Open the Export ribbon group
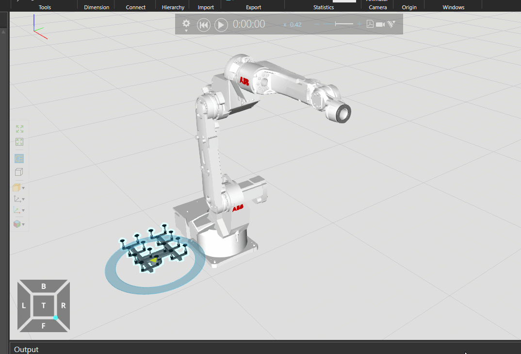 (x=254, y=7)
